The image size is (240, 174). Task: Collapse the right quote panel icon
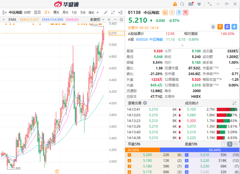click(x=120, y=12)
